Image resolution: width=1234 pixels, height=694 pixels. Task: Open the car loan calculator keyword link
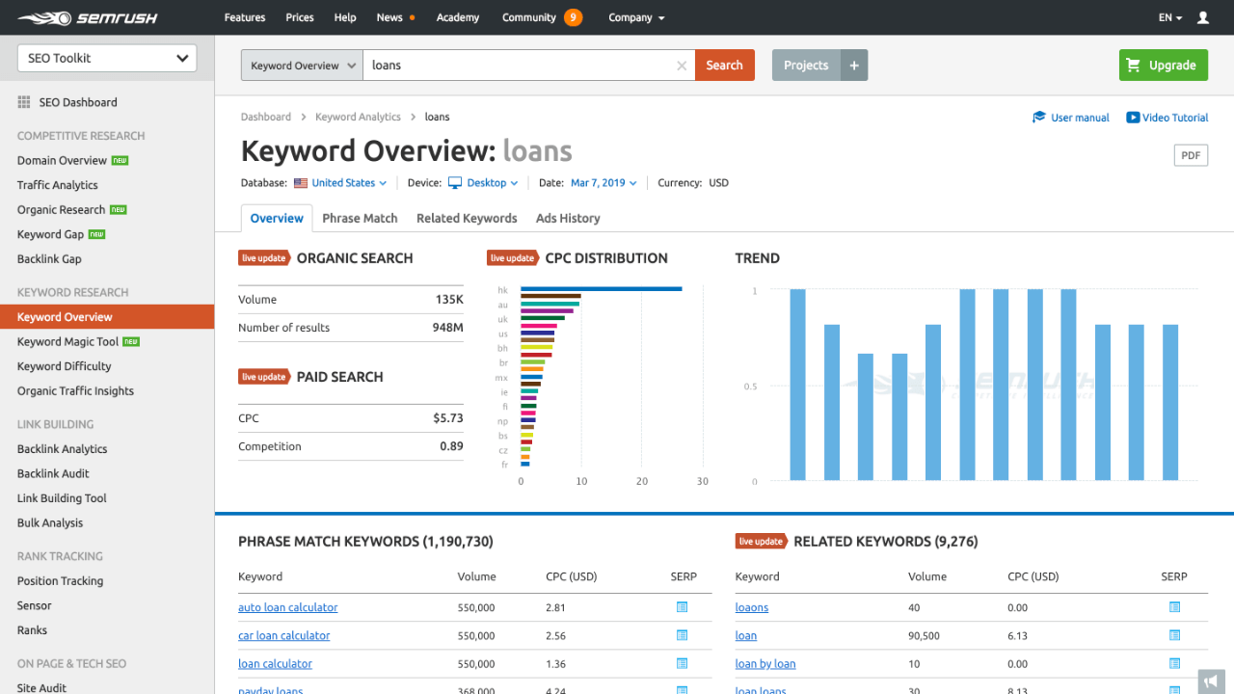pyautogui.click(x=284, y=635)
